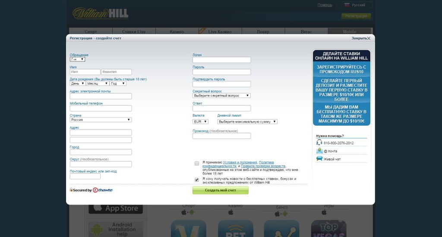
Task: Open the Казино tab
Action: pos(177,31)
